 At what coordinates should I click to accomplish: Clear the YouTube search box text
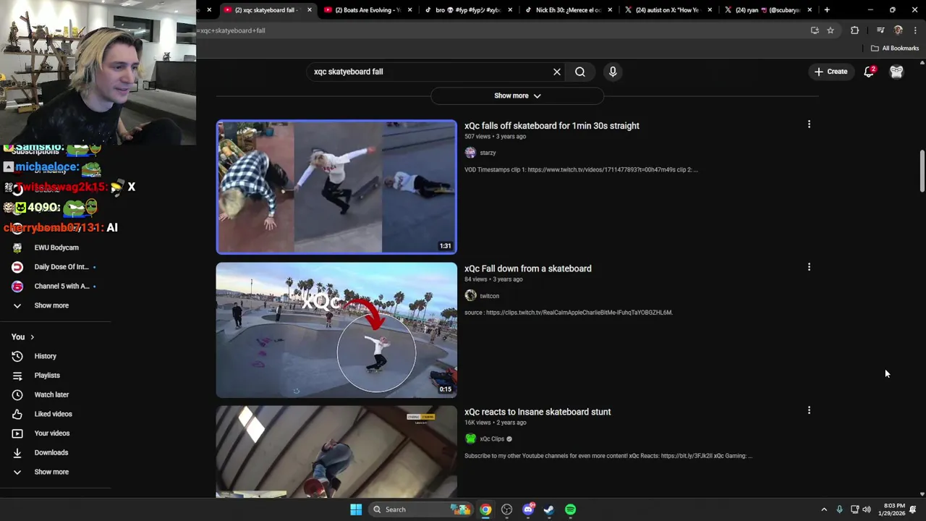pos(557,72)
